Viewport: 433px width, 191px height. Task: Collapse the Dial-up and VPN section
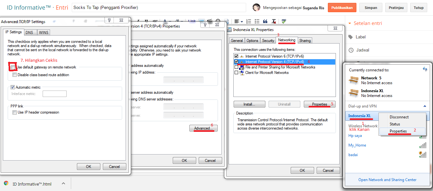click(x=425, y=106)
